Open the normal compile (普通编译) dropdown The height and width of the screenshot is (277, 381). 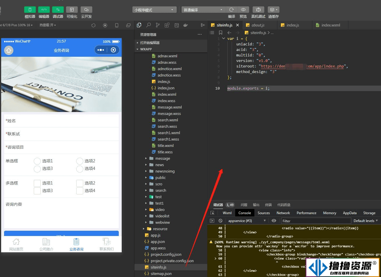pos(204,10)
